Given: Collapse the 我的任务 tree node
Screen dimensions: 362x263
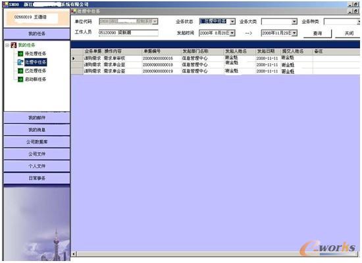Looking at the screenshot, I should point(7,45).
